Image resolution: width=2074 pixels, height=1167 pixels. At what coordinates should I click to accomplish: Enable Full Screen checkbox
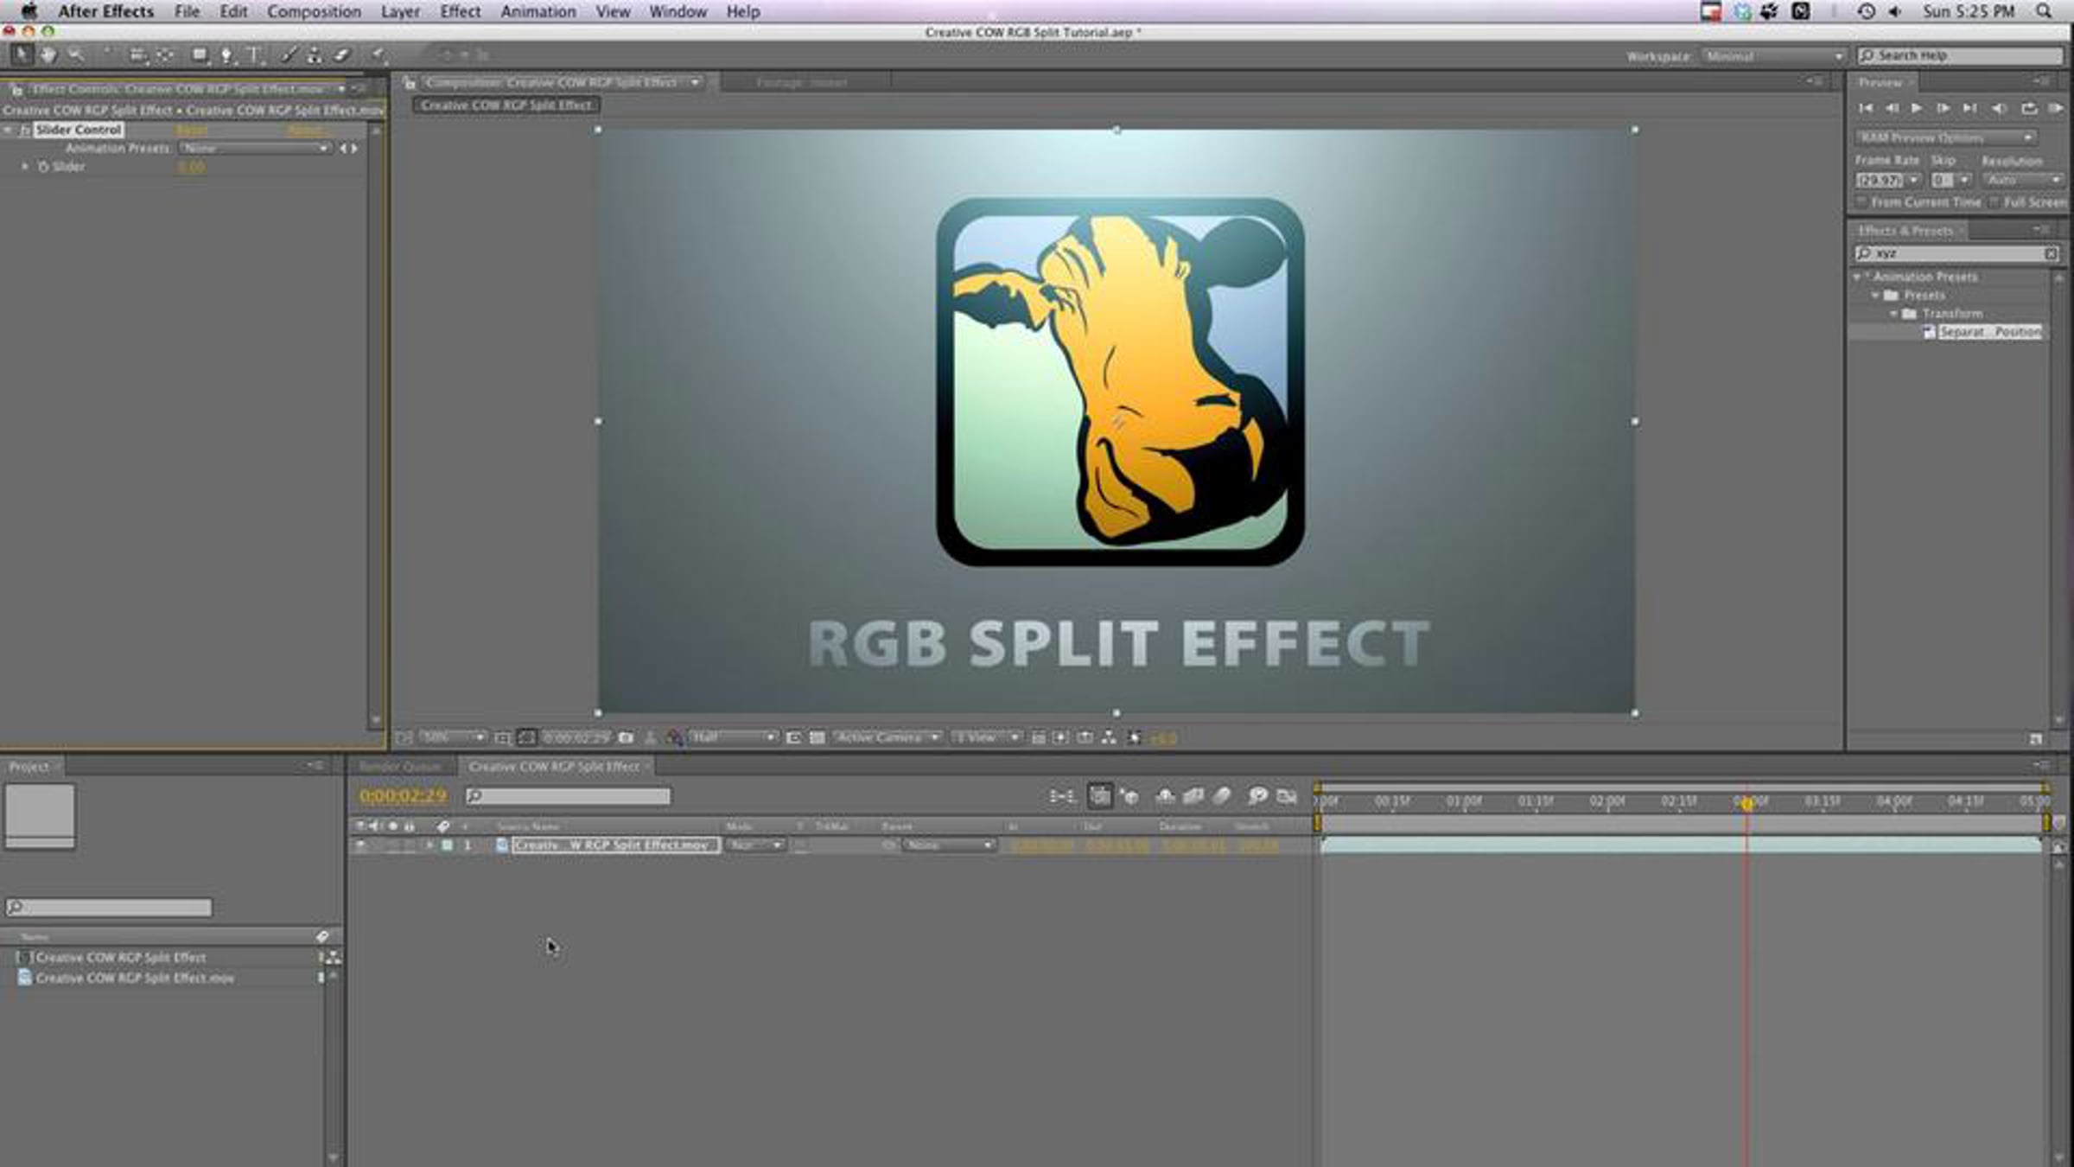click(1994, 202)
